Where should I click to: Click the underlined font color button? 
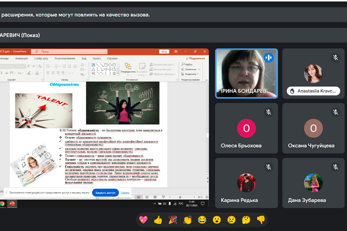click(x=37, y=73)
